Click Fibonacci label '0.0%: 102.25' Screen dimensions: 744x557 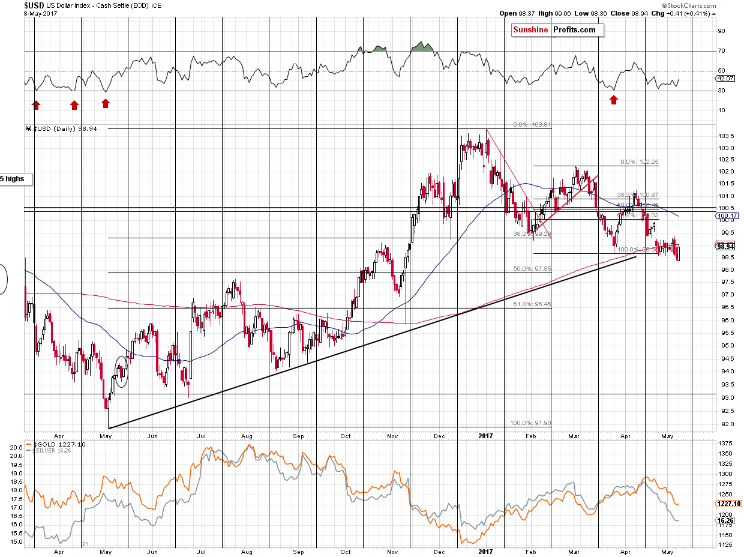pyautogui.click(x=640, y=162)
